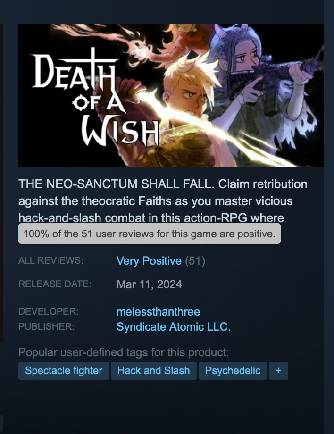This screenshot has width=334, height=434.
Task: Select the Spectacle fighter tag
Action: [x=64, y=371]
